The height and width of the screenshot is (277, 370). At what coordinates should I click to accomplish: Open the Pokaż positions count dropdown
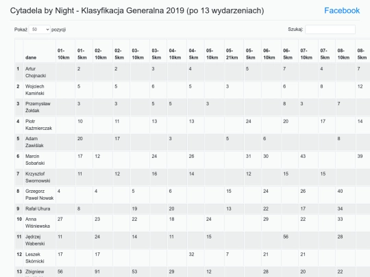tap(40, 29)
